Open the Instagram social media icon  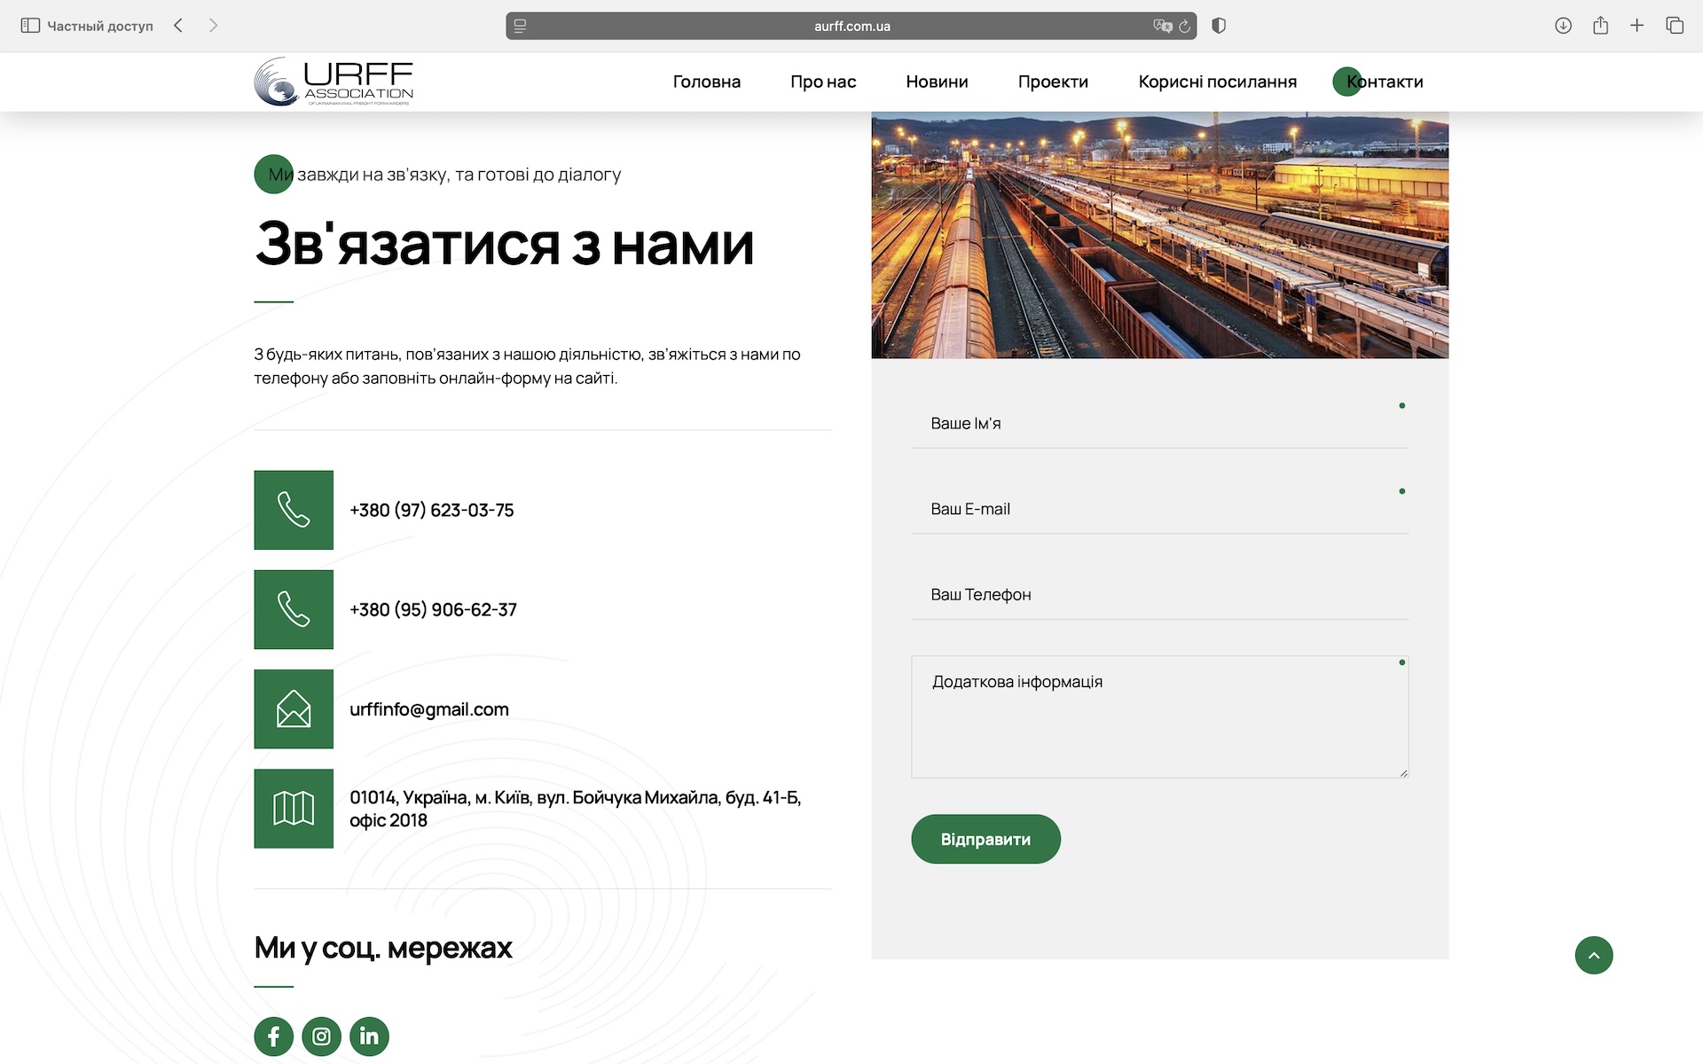(x=321, y=1036)
